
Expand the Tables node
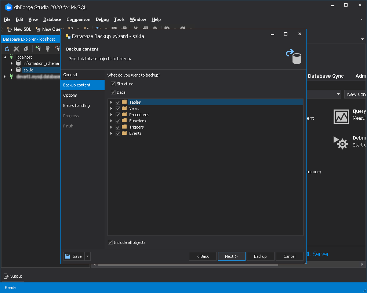tap(111, 102)
